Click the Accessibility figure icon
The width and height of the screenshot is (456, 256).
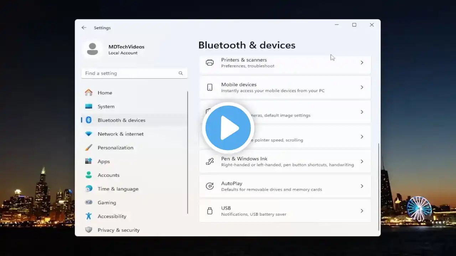pos(89,216)
